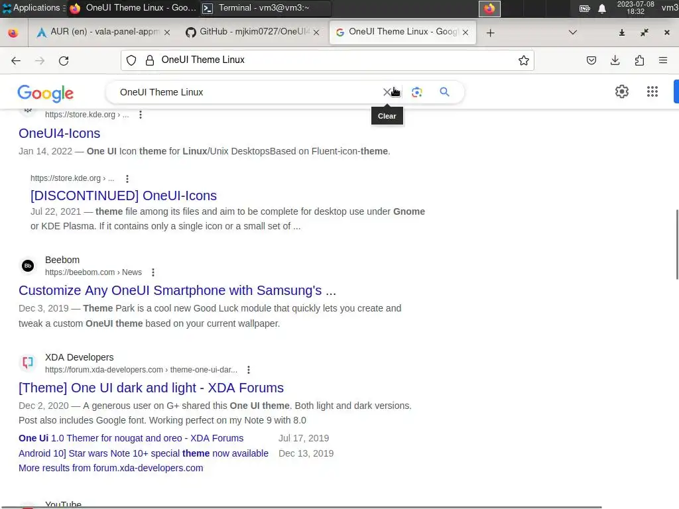Open more options for DISCONTINUED OneUI-Icons result
679x509 pixels.
(x=127, y=178)
